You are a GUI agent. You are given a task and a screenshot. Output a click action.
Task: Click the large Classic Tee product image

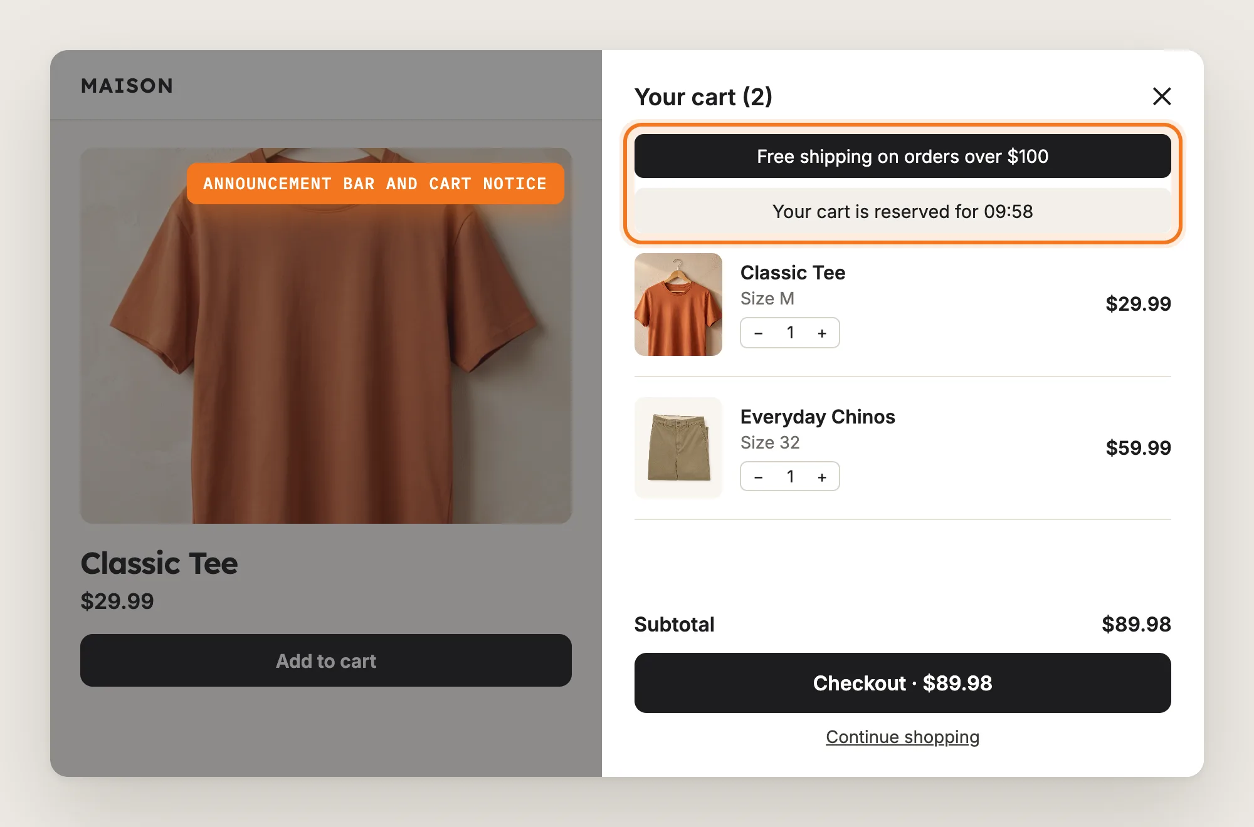326,336
